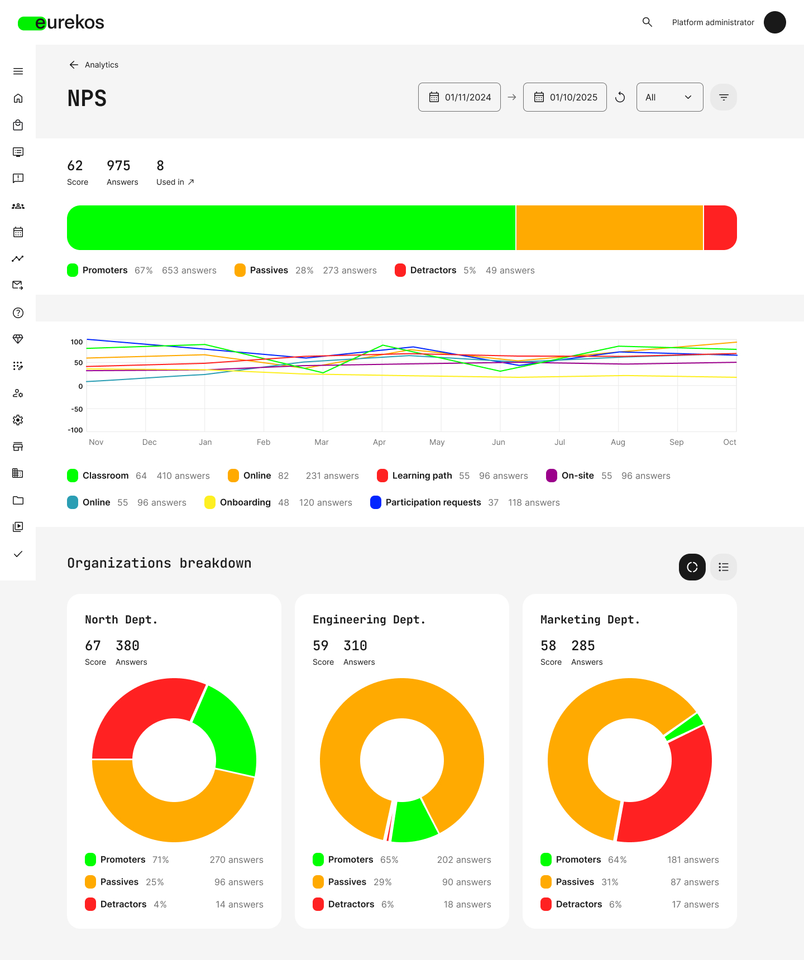This screenshot has height=960, width=804.
Task: Toggle Onboarding series legend
Action: 278,502
